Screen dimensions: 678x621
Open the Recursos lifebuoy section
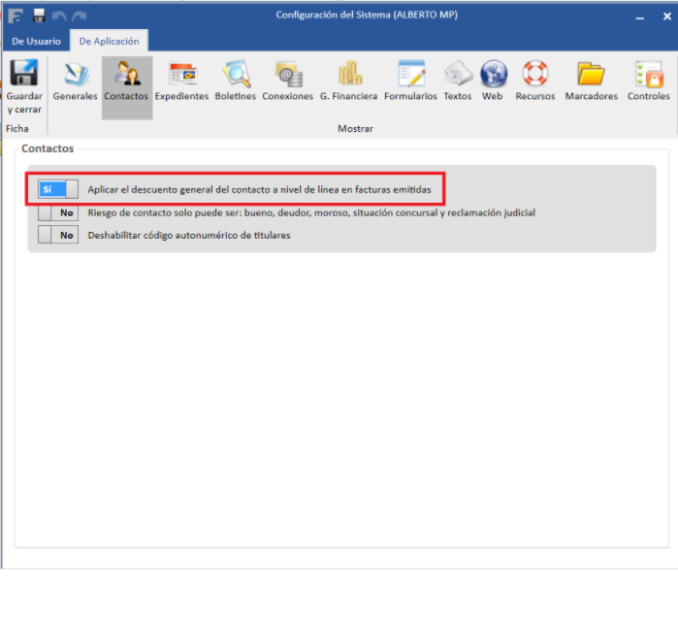(535, 82)
